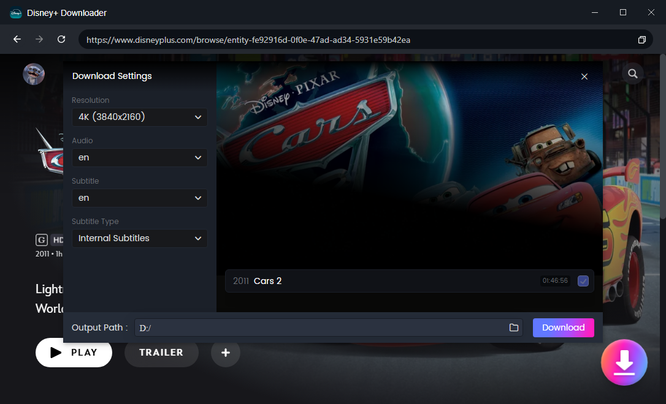Click the URL address bar
This screenshot has width=666, height=404.
point(366,40)
